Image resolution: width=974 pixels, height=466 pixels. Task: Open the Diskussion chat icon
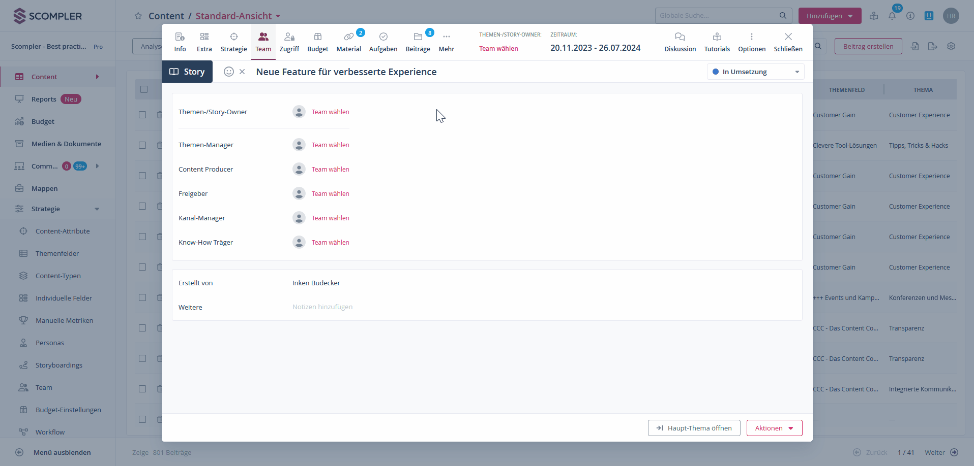pyautogui.click(x=680, y=42)
